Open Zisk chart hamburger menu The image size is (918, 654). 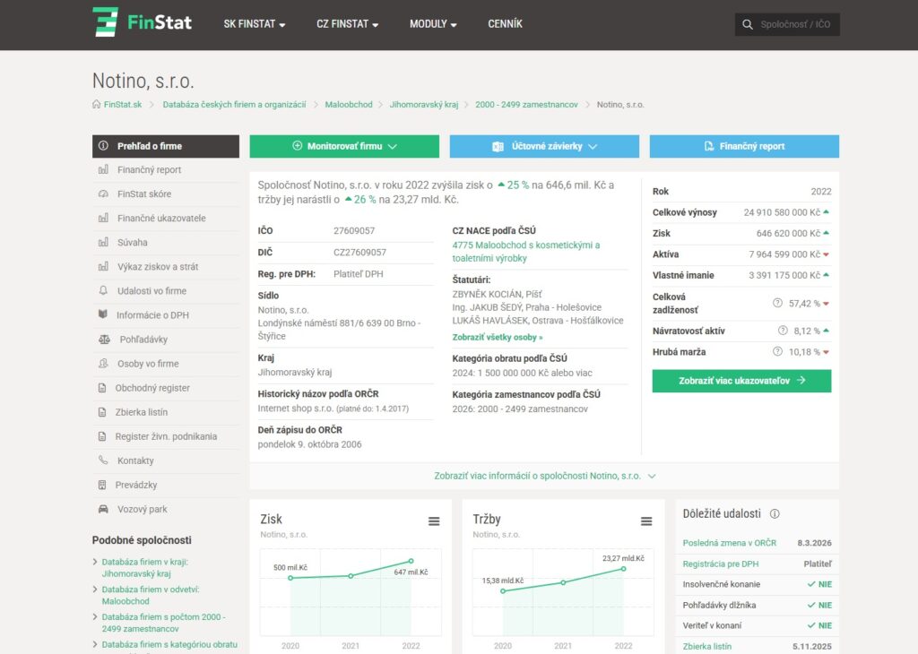pos(434,521)
